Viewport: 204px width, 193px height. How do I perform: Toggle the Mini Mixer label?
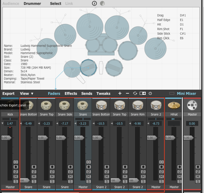coord(187,94)
